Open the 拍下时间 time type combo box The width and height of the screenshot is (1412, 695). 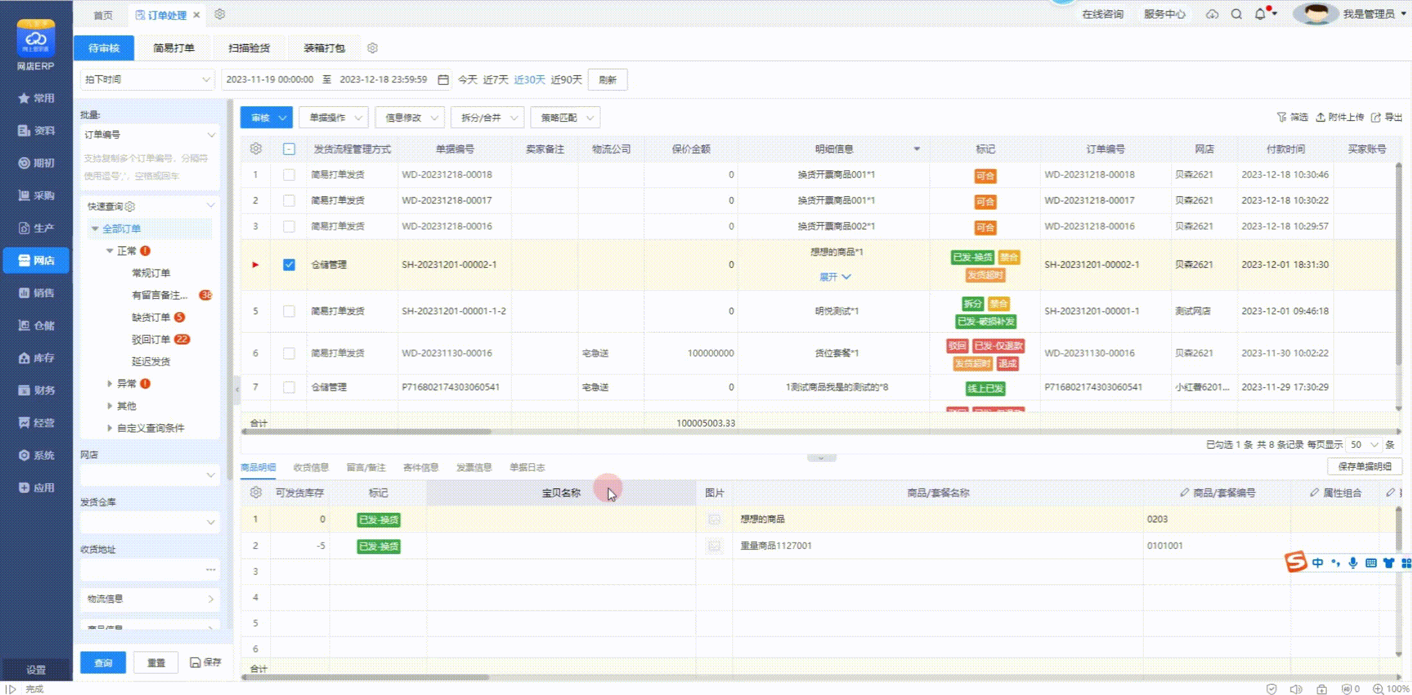[147, 80]
